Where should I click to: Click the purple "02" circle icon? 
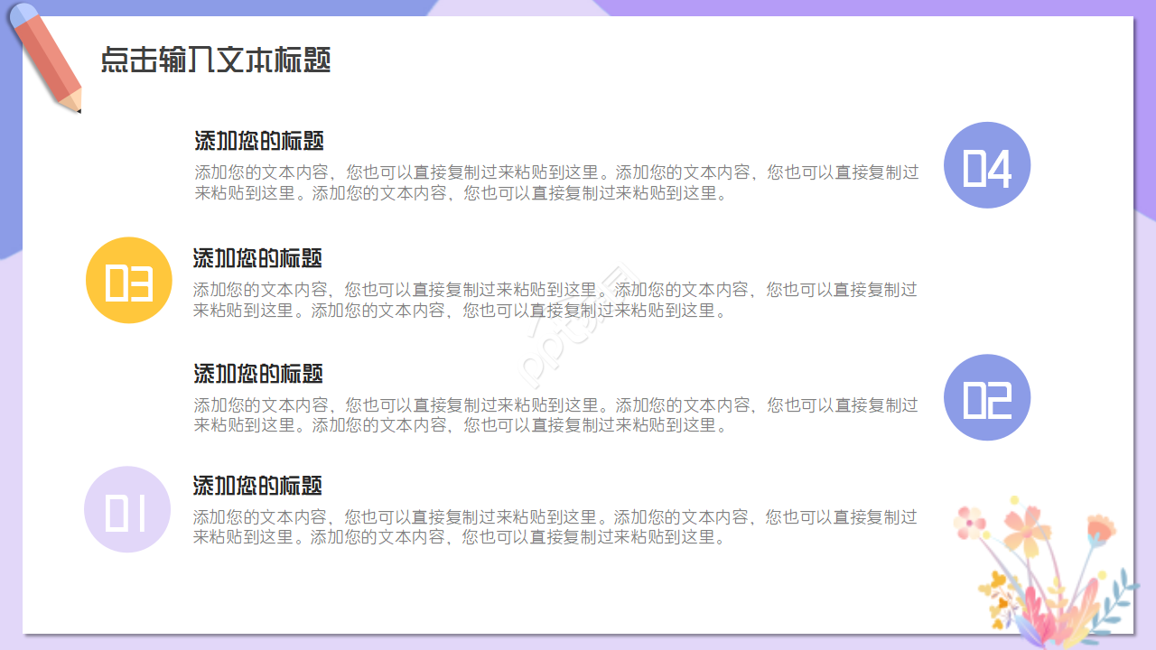985,397
